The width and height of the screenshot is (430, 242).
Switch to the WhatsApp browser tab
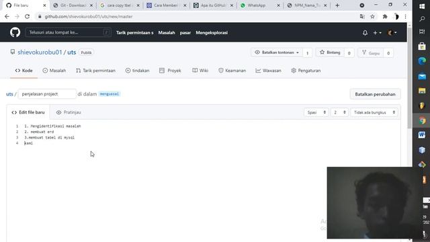260,5
